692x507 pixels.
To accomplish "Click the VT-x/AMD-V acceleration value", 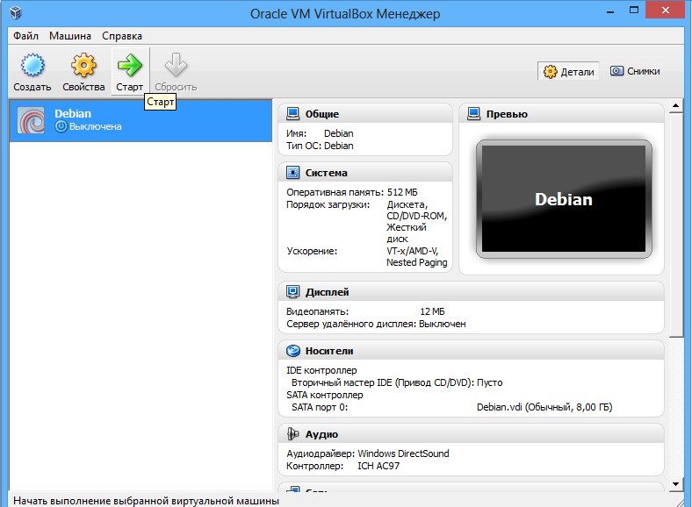I will click(412, 251).
